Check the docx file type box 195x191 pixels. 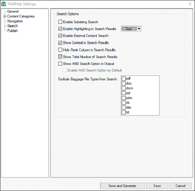click(x=123, y=88)
